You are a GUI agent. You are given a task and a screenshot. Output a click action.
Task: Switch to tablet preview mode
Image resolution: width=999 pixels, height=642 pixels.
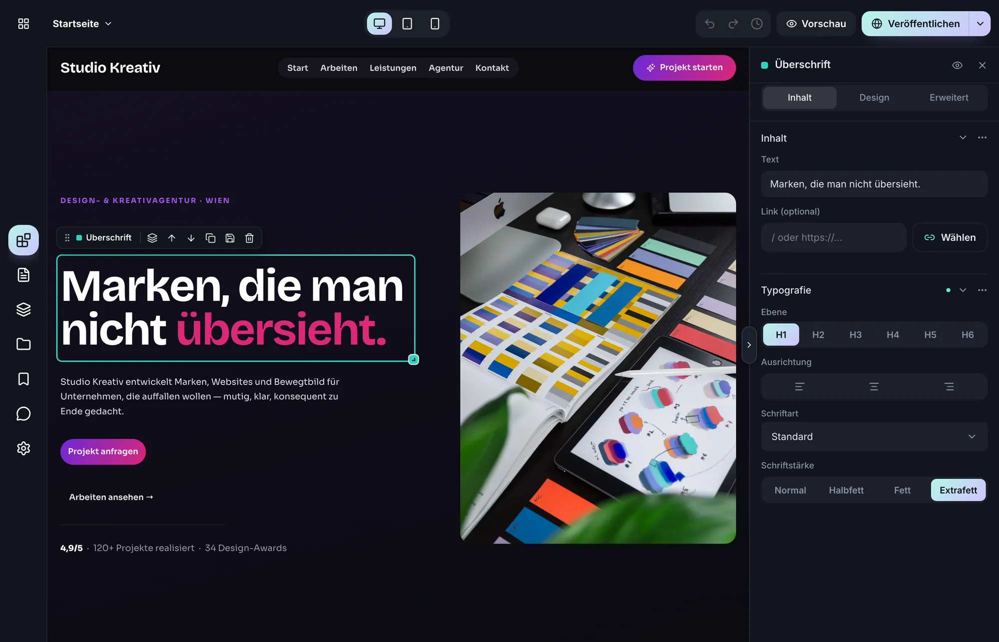click(x=407, y=23)
